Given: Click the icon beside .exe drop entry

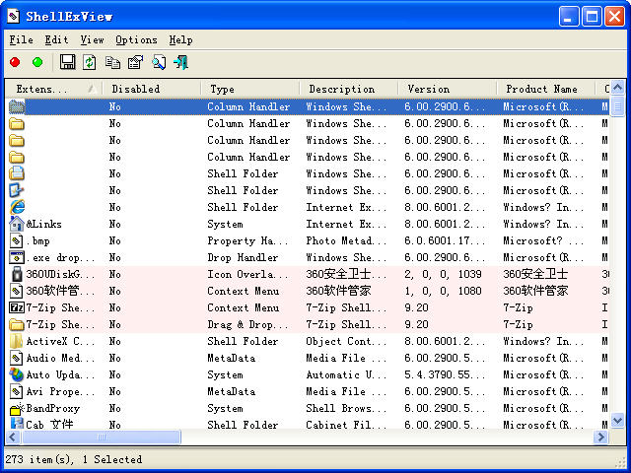Looking at the screenshot, I should point(17,257).
